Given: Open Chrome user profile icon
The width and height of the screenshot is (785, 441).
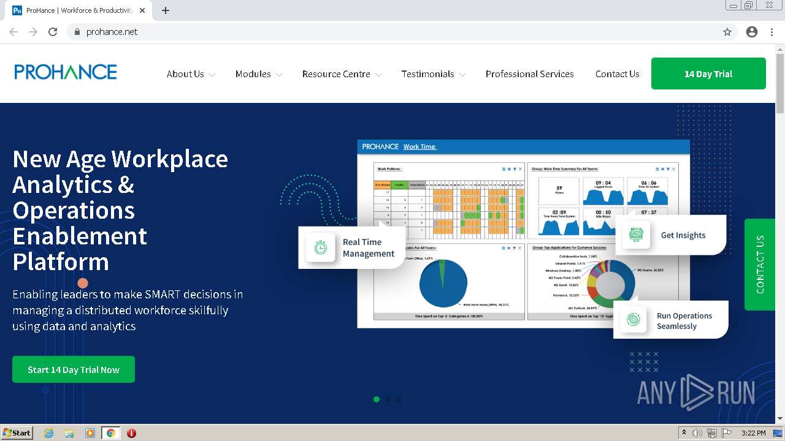Looking at the screenshot, I should (752, 32).
